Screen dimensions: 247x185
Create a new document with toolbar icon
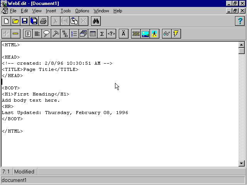6,21
